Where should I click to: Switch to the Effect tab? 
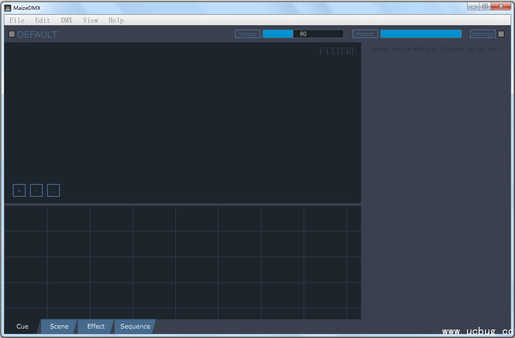[x=96, y=326]
